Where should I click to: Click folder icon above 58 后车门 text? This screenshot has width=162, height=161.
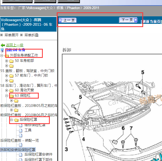(x=11, y=81)
